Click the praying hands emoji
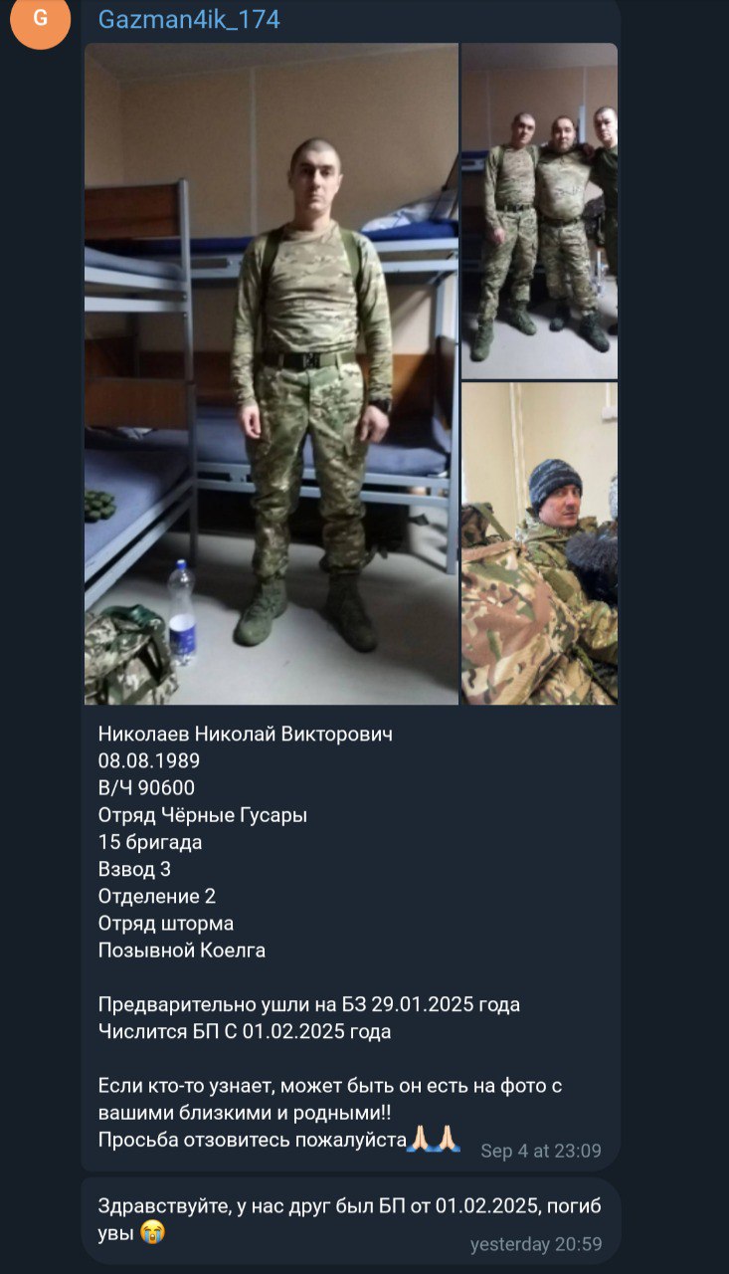 tap(434, 1139)
